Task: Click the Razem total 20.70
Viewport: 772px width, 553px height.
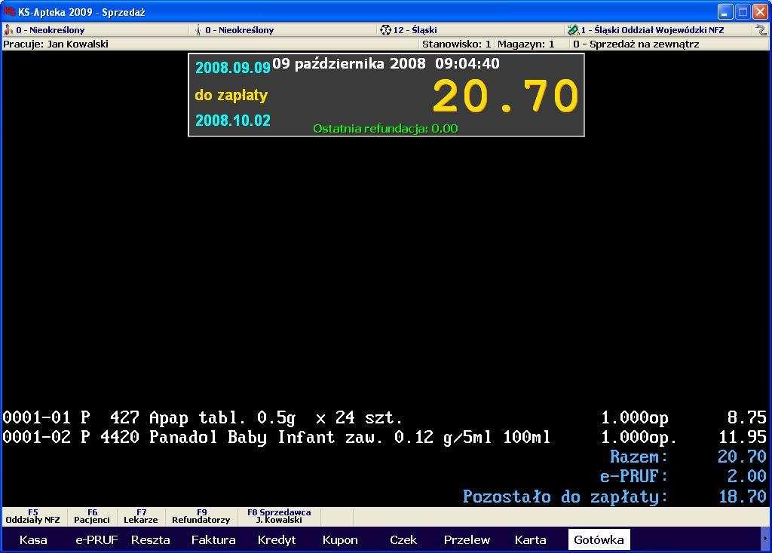Action: point(742,457)
